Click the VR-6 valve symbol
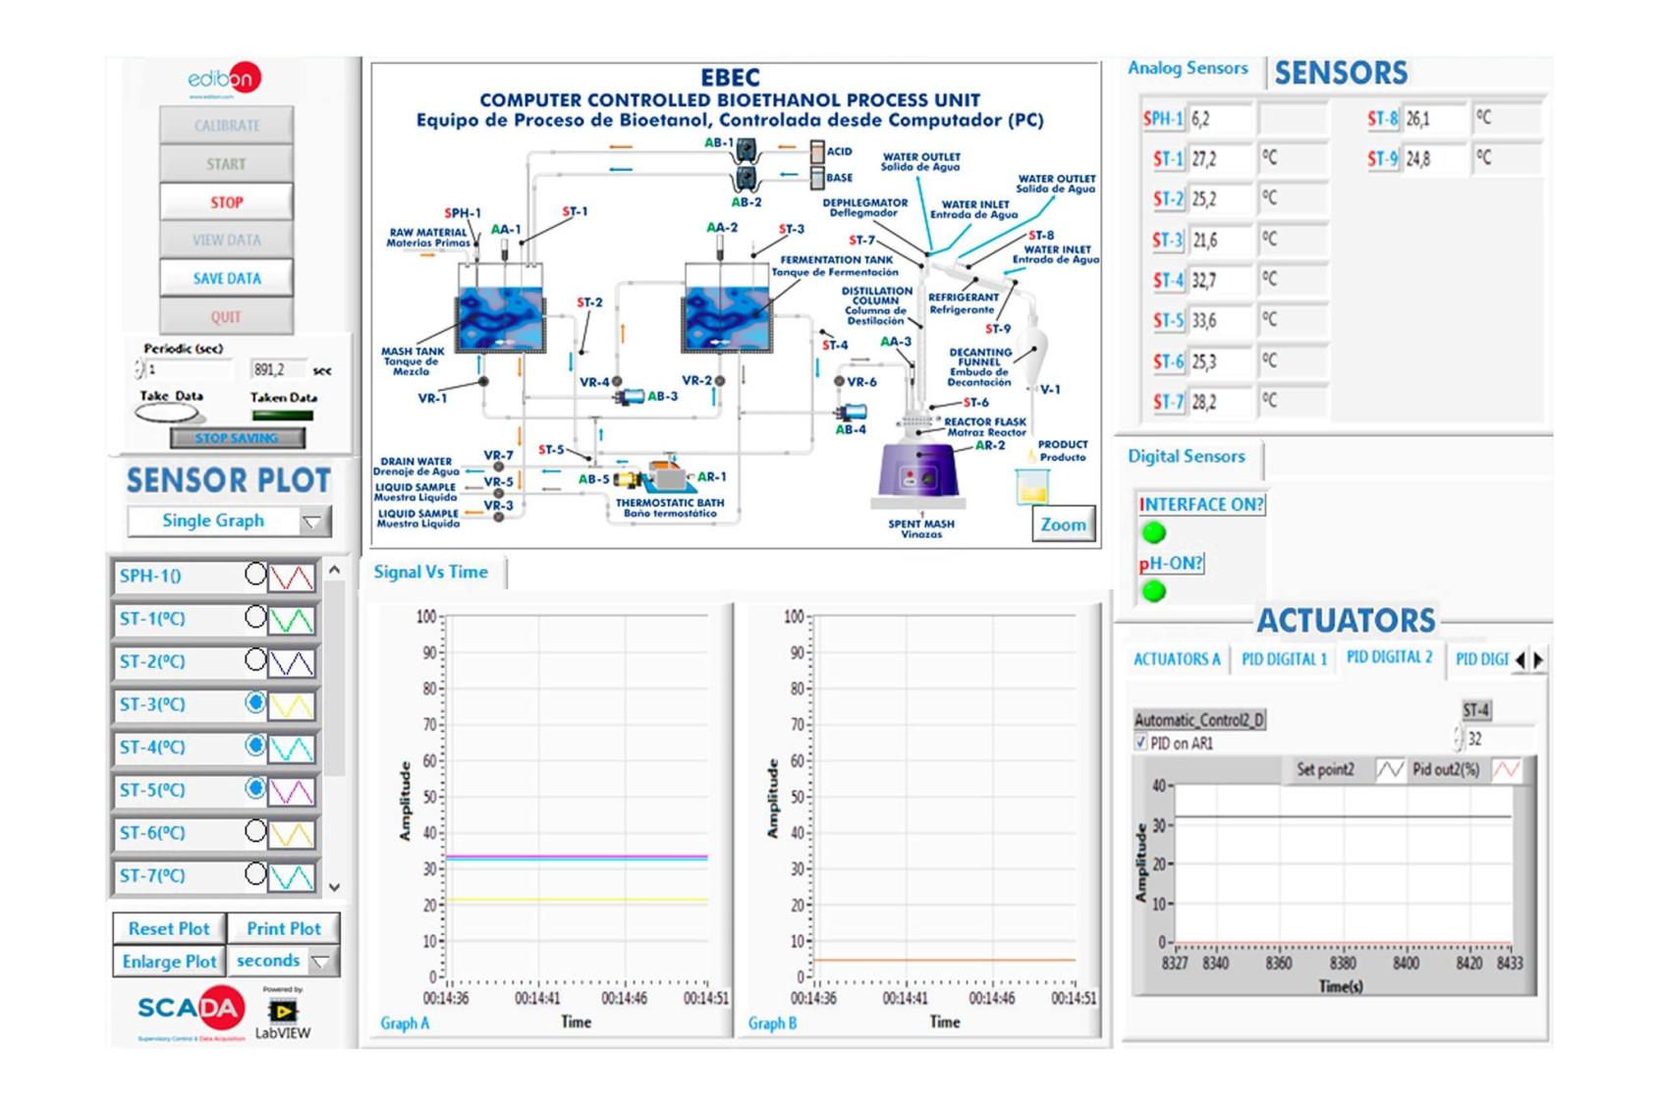The image size is (1658, 1105). tap(840, 381)
